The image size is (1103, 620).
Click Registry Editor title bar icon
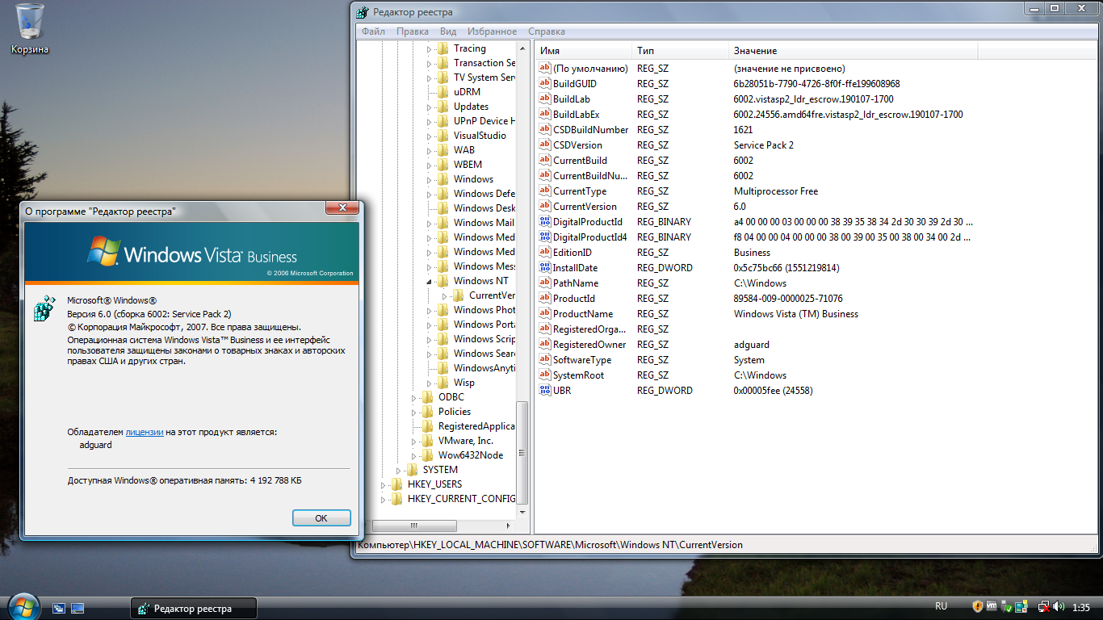point(362,12)
